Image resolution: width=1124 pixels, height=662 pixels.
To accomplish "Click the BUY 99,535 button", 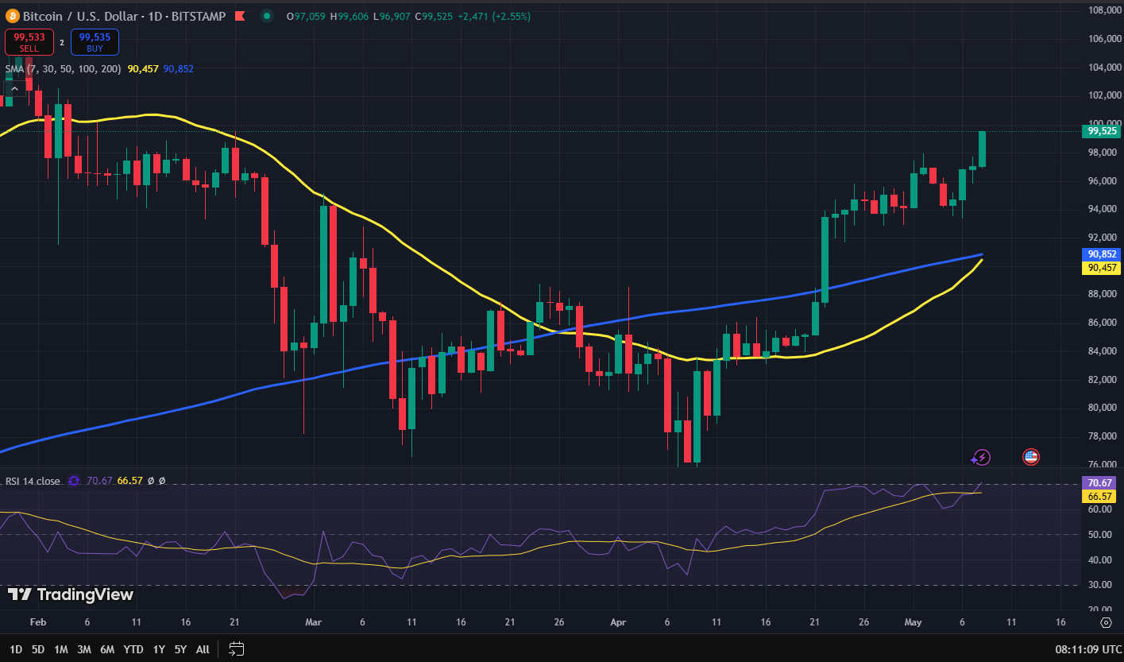I will click(95, 41).
